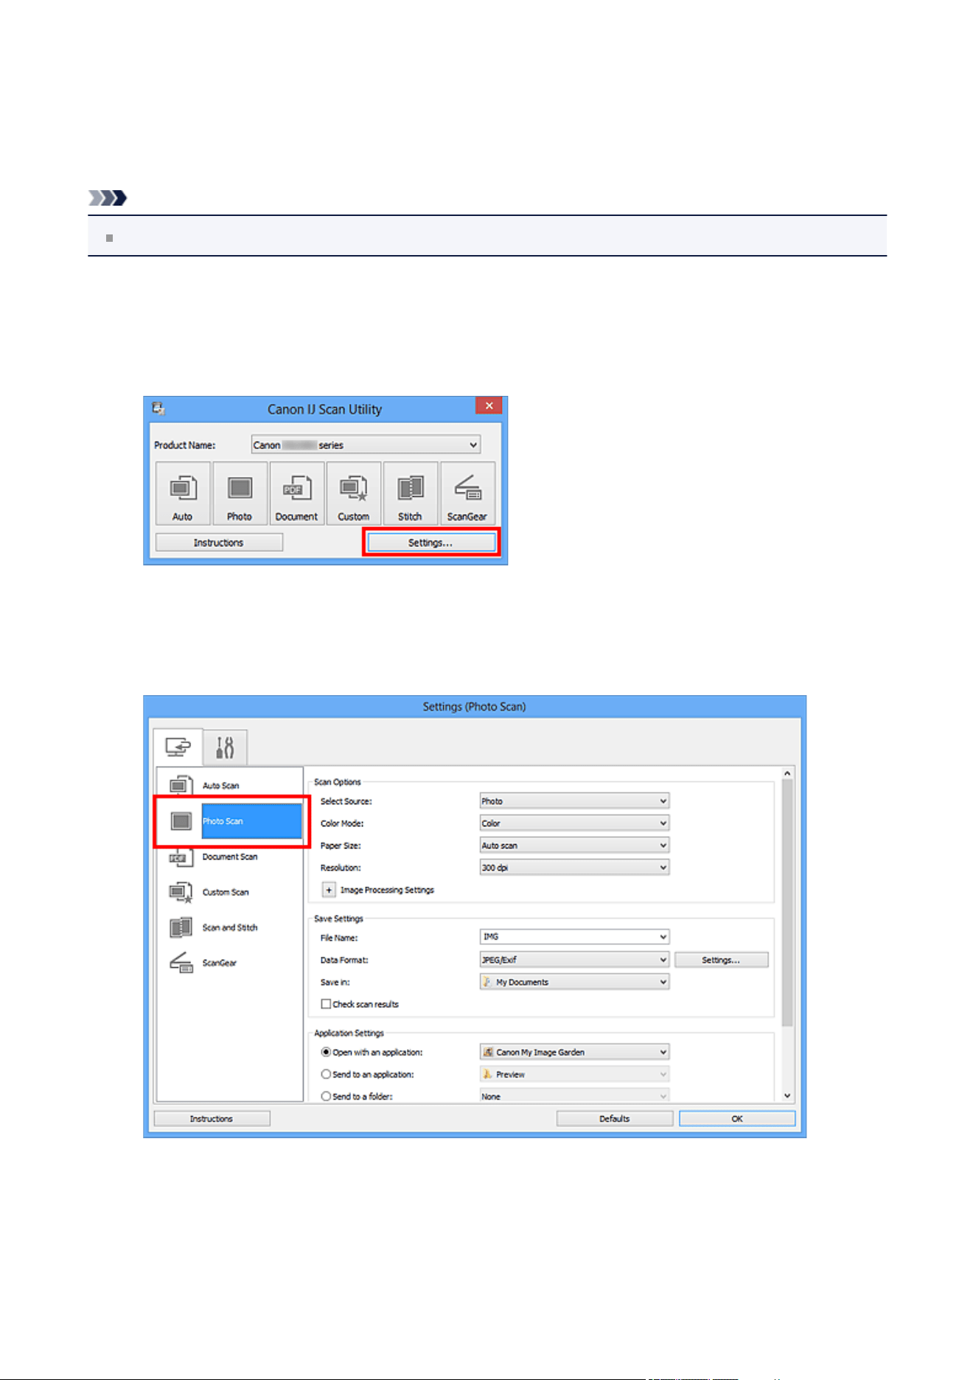Click Instructions in the Scan Utility window

point(219,543)
